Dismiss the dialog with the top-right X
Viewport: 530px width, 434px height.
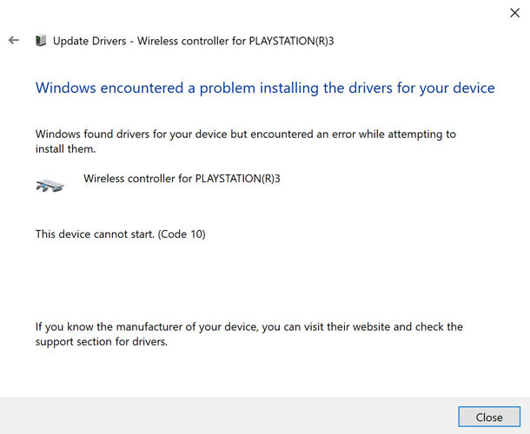pos(514,13)
